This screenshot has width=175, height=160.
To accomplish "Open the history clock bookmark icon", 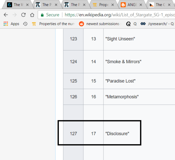I will 25,24.
